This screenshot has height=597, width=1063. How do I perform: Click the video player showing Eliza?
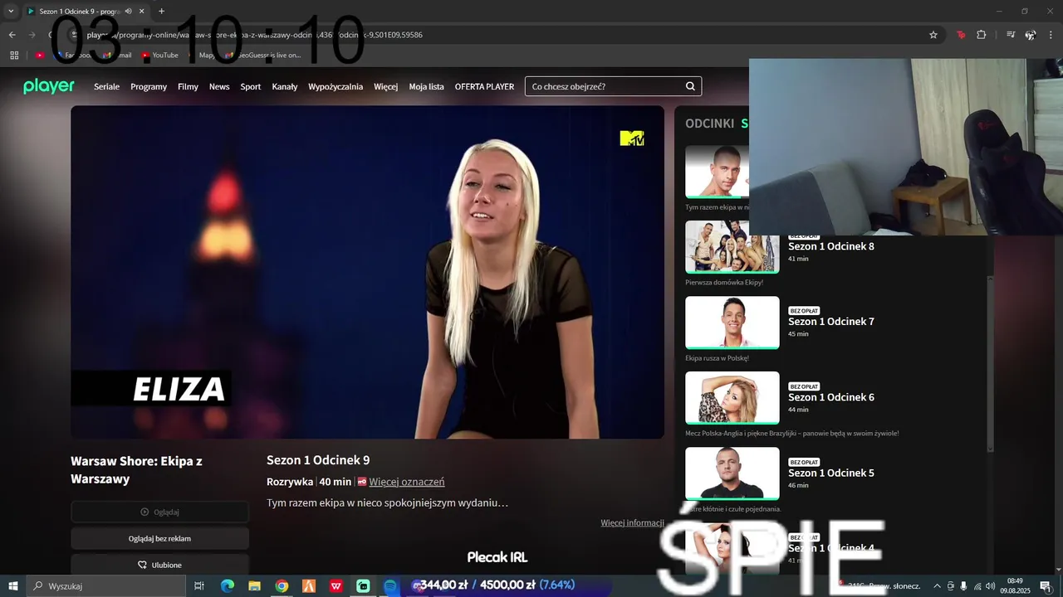coord(367,272)
